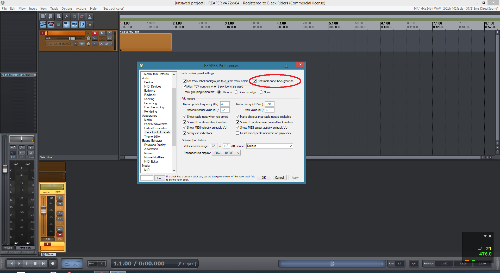Toggle the grid lines toolbar icon
This screenshot has height=273, width=500.
[x=59, y=24]
